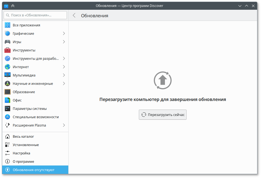Expand Инструменты для разработчиков

point(64,58)
